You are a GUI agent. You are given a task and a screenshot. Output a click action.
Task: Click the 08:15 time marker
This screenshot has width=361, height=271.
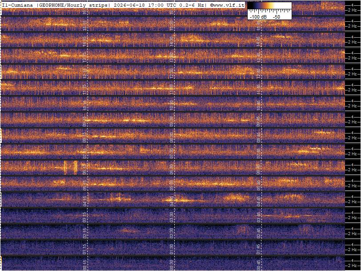(85, 137)
